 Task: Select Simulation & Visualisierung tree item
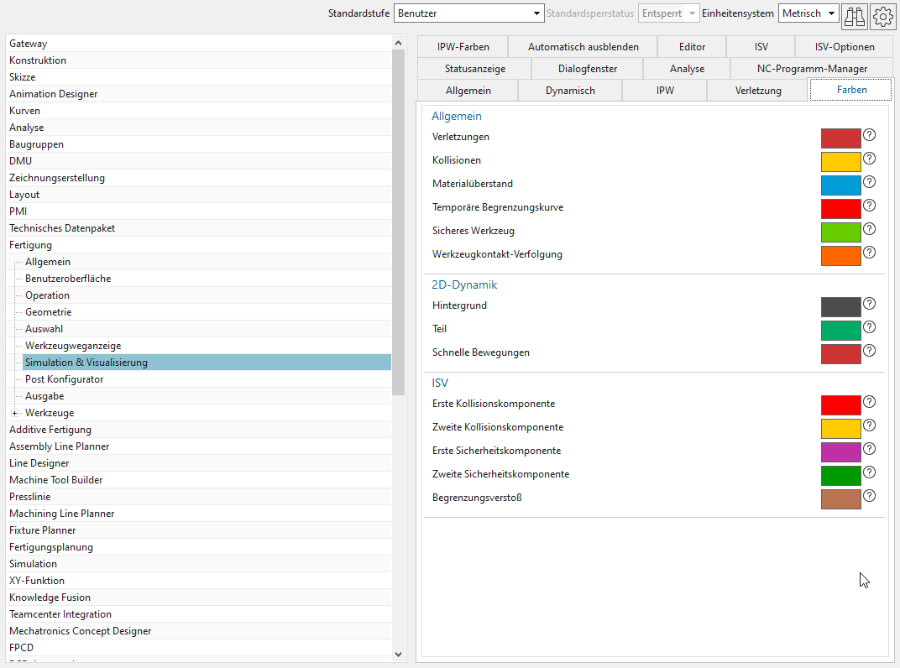point(207,363)
